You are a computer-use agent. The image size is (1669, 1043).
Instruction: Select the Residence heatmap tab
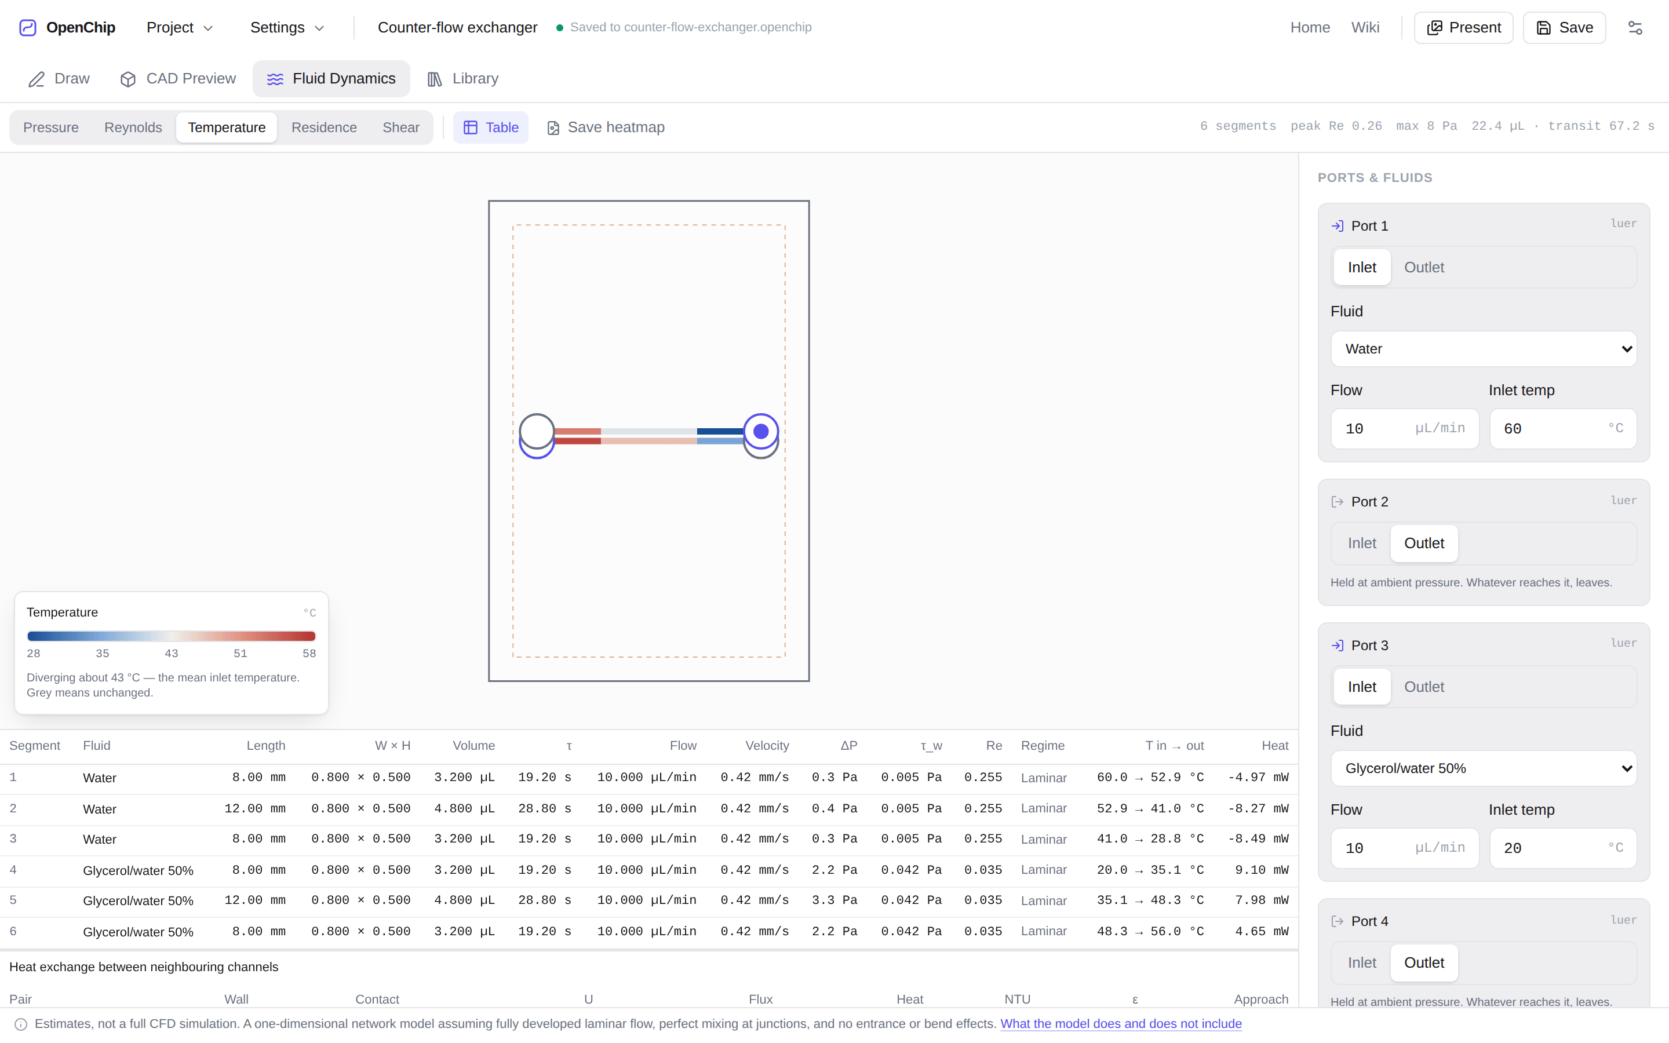[324, 127]
